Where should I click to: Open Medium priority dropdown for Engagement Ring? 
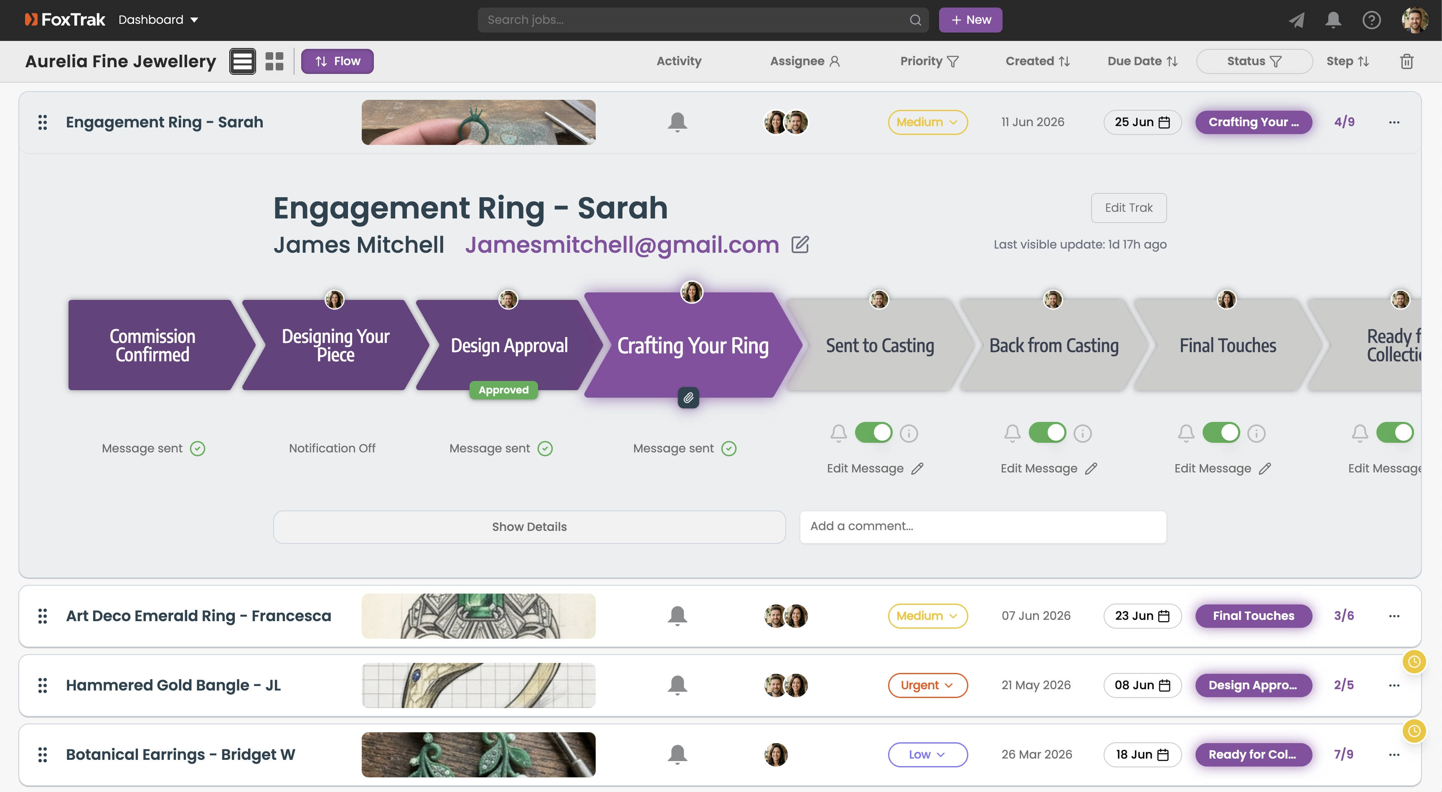click(x=927, y=122)
